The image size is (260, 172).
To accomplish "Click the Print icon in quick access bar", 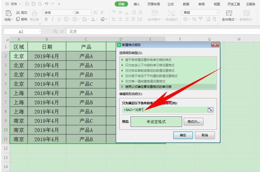I will (33, 4).
